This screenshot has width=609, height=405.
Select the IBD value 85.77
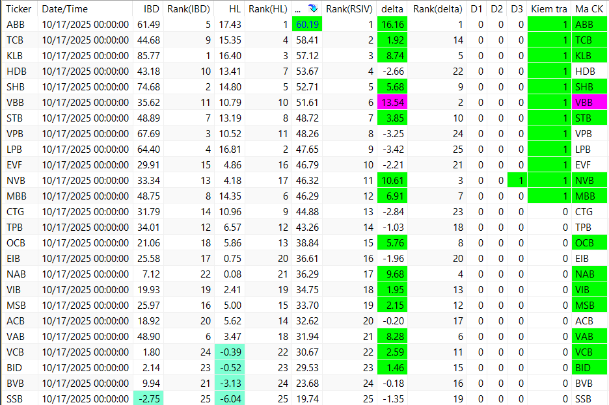pyautogui.click(x=148, y=55)
